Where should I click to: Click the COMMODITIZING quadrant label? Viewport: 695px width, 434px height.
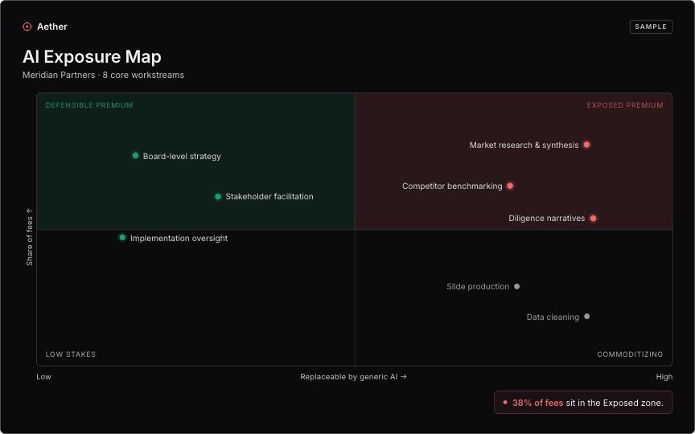click(x=630, y=354)
